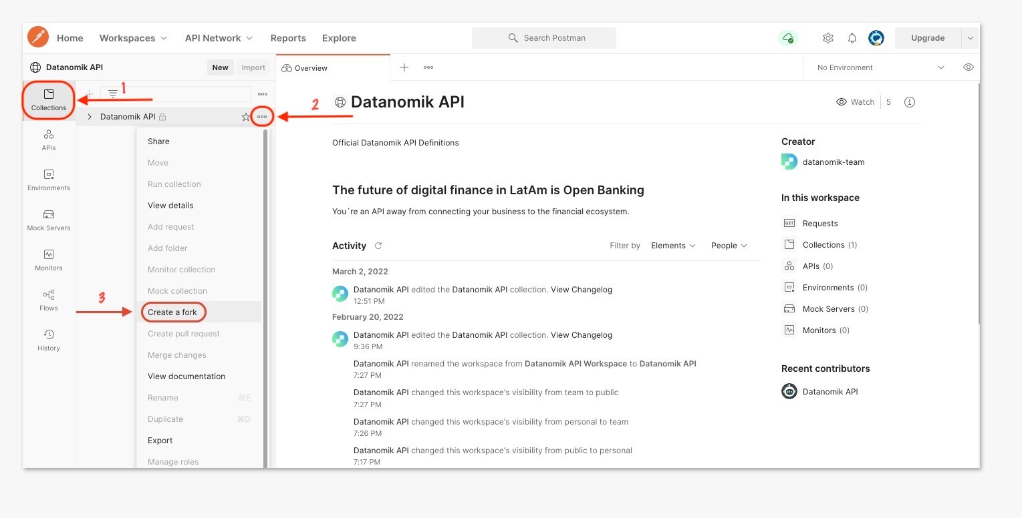1022x518 pixels.
Task: Click the Search Postman field
Action: [544, 38]
